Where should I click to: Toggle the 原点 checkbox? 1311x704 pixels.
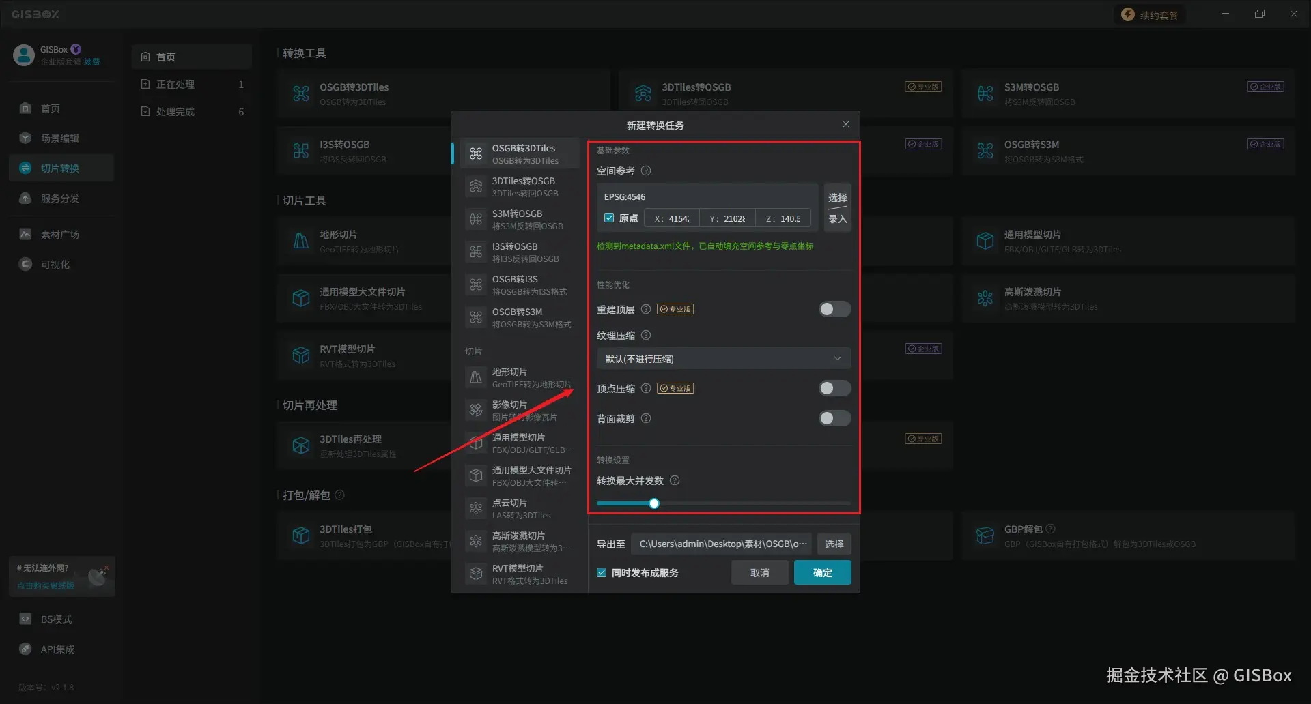(609, 218)
